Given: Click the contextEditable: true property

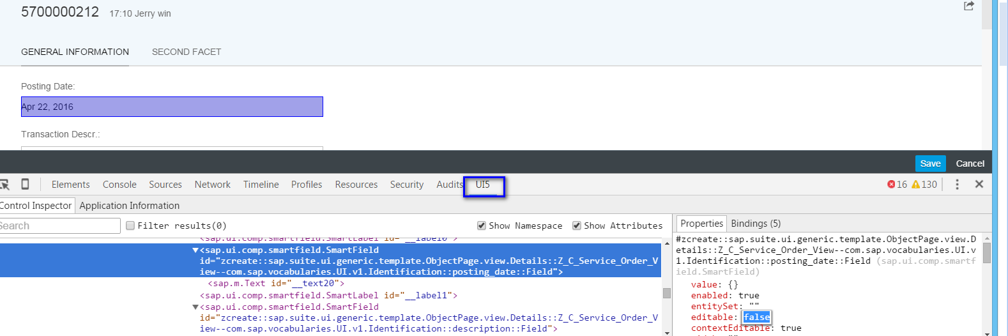Looking at the screenshot, I should pyautogui.click(x=746, y=328).
